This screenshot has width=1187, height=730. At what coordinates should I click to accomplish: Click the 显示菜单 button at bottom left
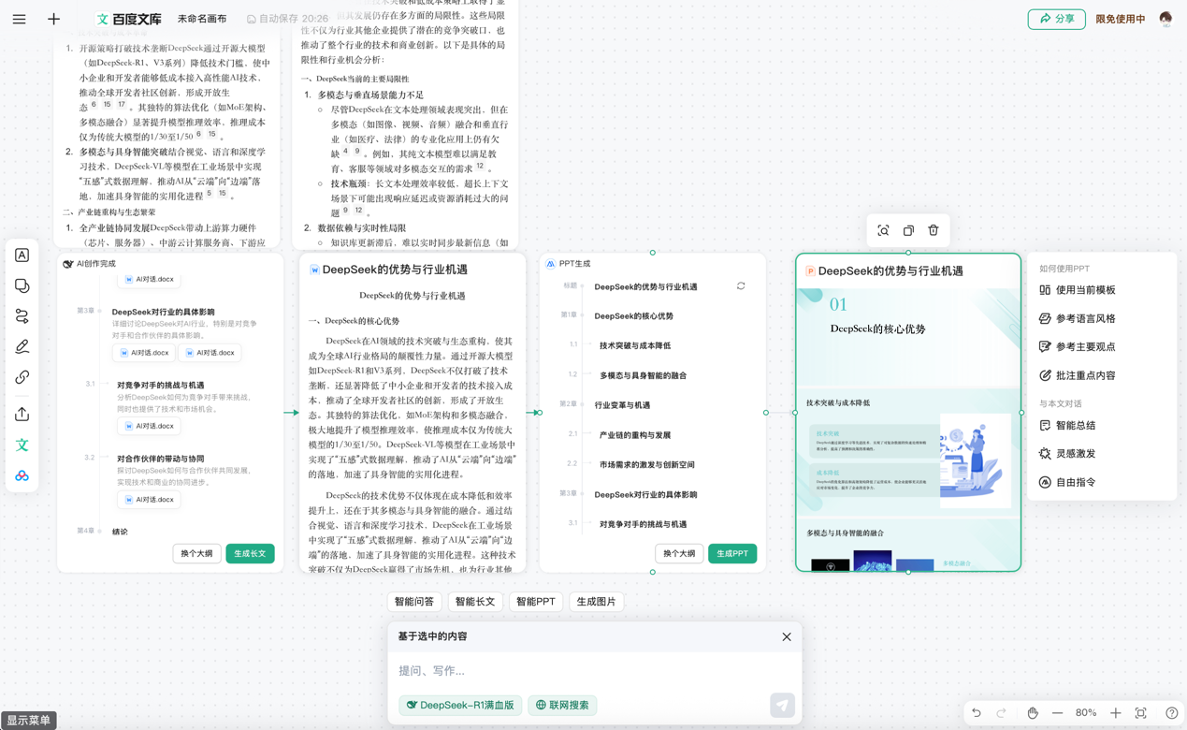click(29, 721)
